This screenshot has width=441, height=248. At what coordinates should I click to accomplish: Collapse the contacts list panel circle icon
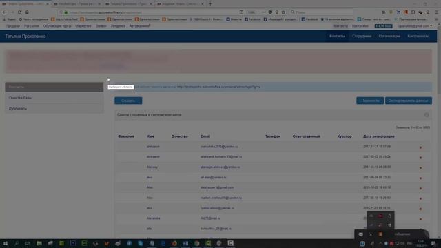tap(427, 115)
